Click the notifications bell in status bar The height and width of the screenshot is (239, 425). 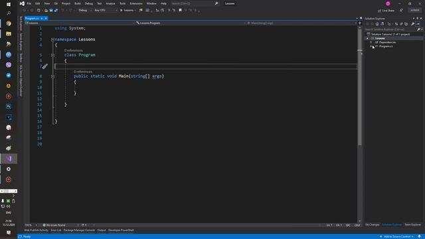tap(419, 236)
